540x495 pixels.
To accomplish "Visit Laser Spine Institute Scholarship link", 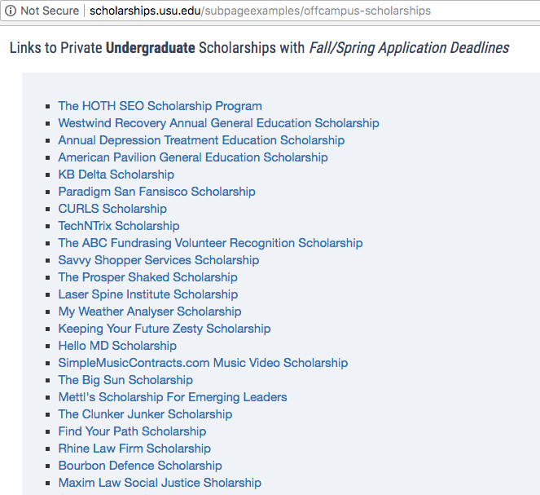I will [148, 294].
